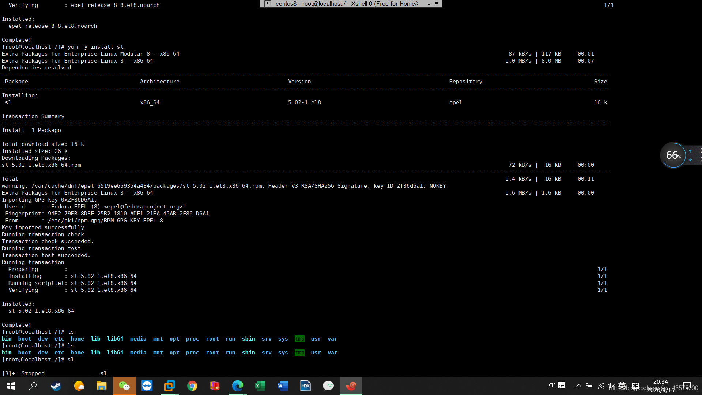The height and width of the screenshot is (395, 702).
Task: Open battery status in the tray
Action: tap(590, 386)
